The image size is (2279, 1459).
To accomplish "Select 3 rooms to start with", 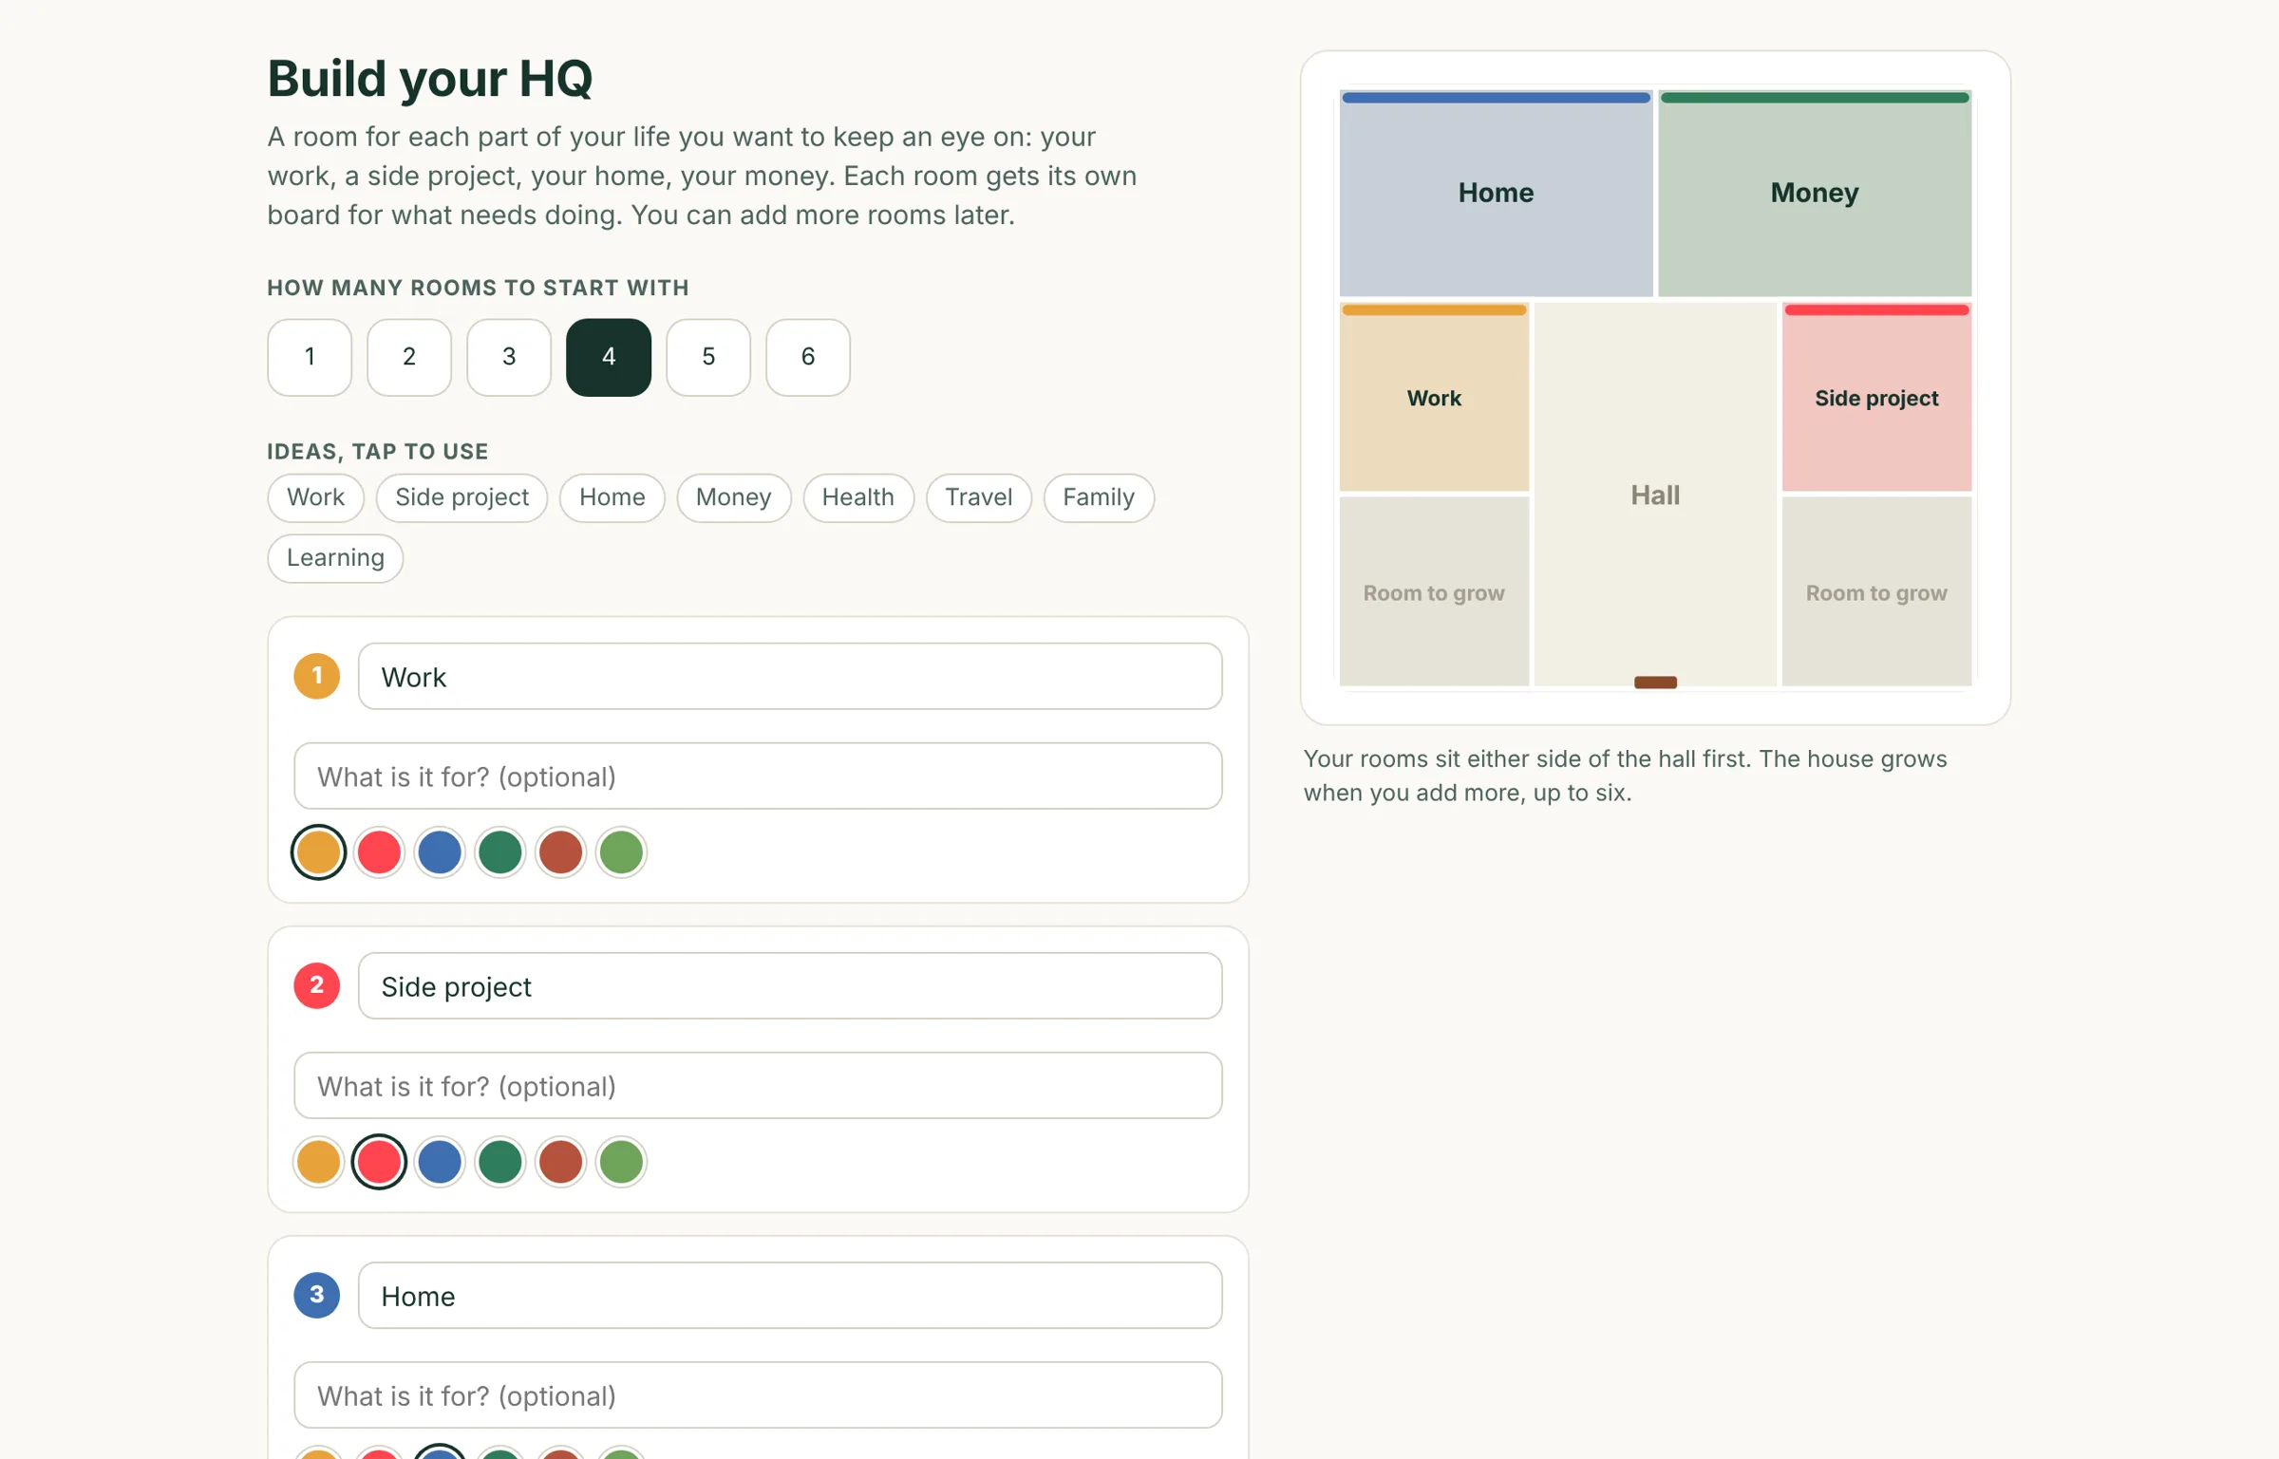I will (509, 357).
